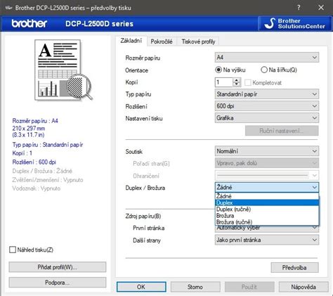Open the Brother SolutionsCenter logo link
Screen dimensions: 333x296
295,23
